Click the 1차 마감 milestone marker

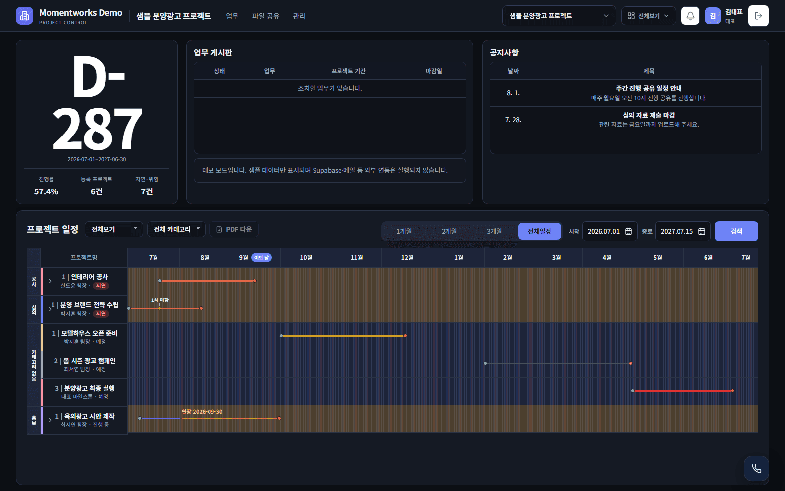click(x=159, y=308)
